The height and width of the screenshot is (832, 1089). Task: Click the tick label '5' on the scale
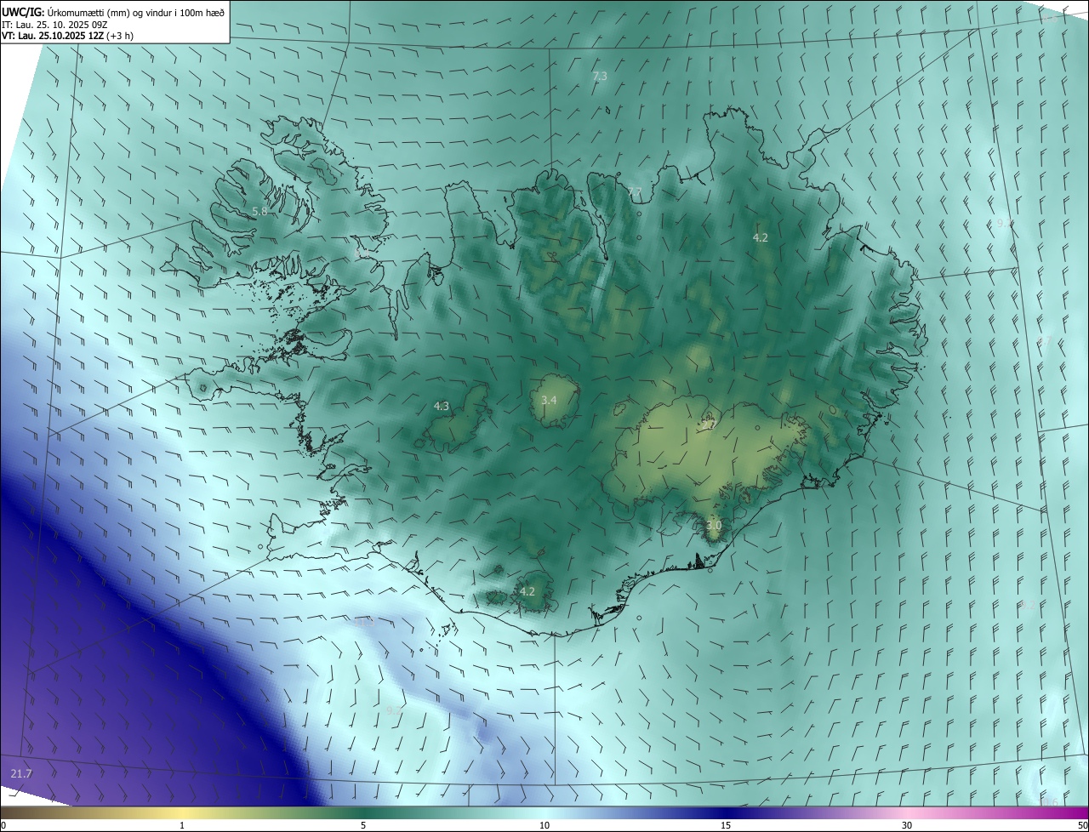(363, 826)
